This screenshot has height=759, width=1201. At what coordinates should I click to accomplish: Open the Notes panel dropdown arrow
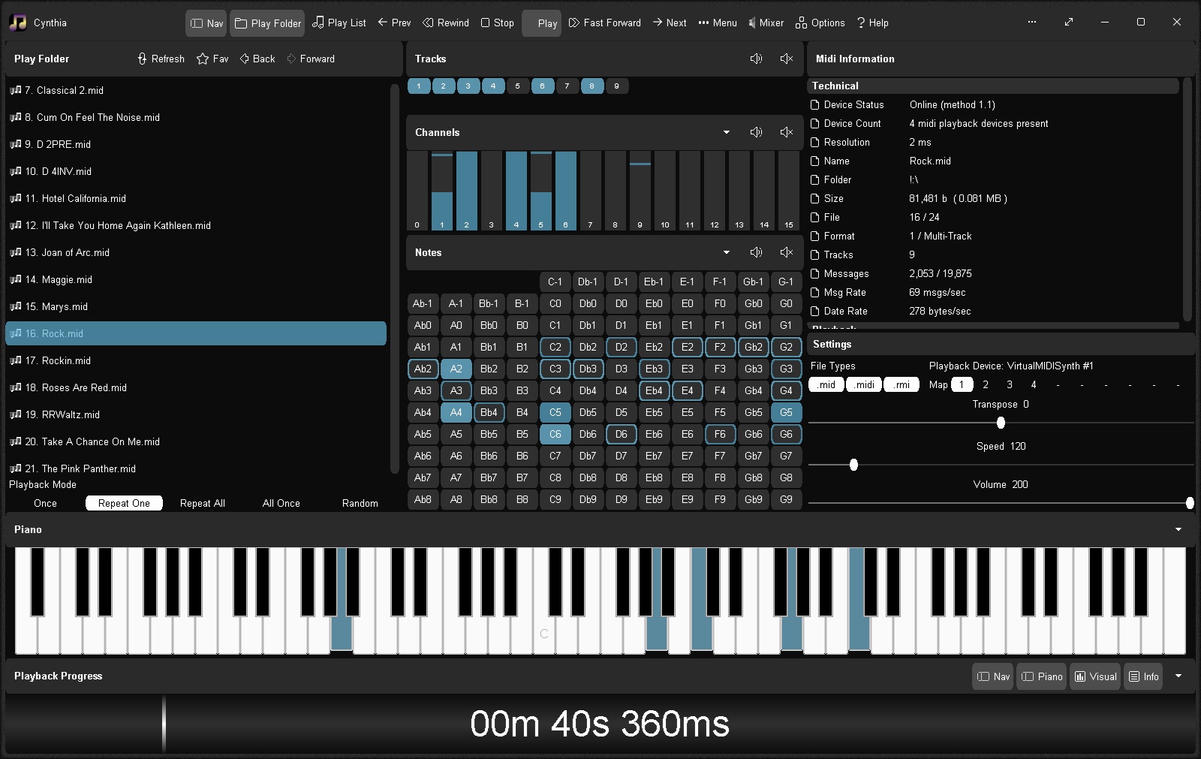point(727,252)
